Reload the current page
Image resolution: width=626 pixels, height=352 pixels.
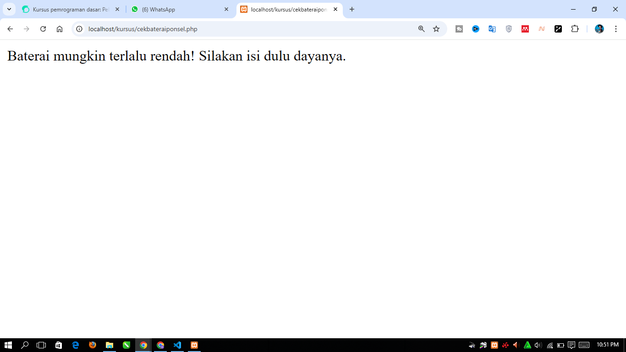tap(43, 29)
